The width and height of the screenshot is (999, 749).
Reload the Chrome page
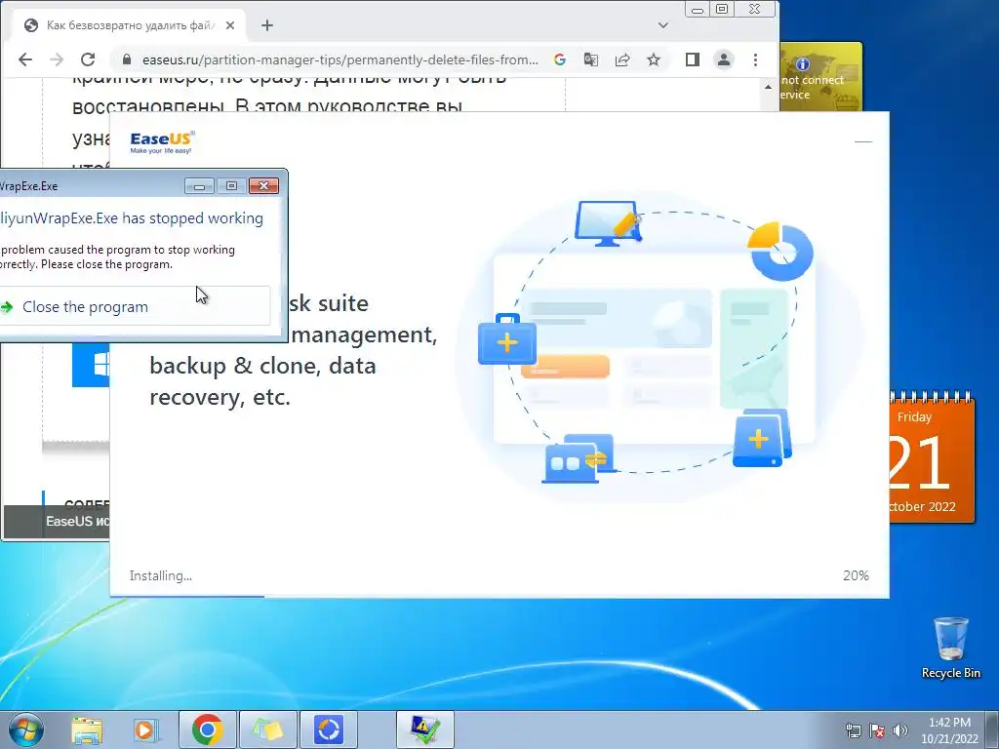[88, 59]
